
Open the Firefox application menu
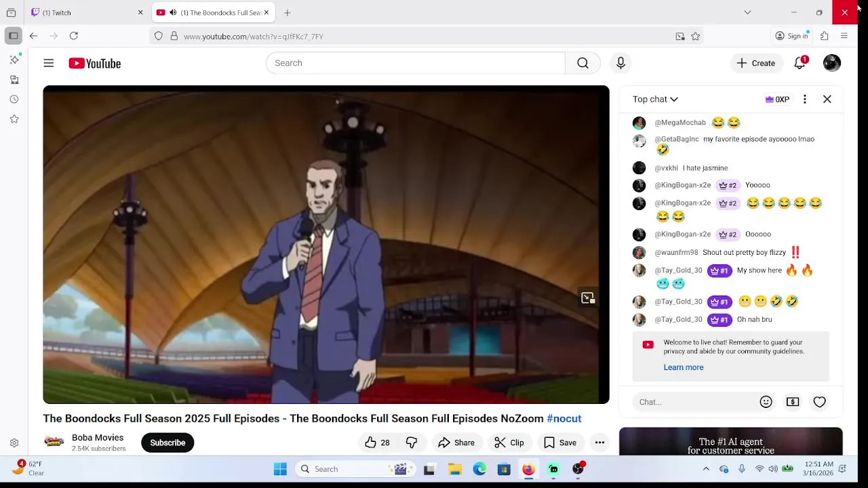point(844,36)
